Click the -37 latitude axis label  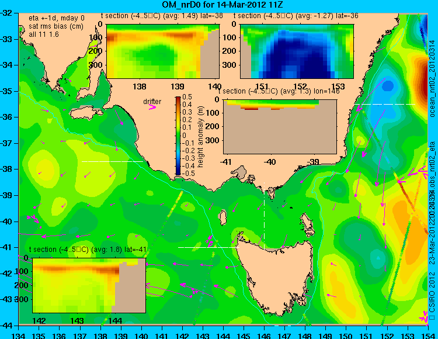click(x=7, y=143)
